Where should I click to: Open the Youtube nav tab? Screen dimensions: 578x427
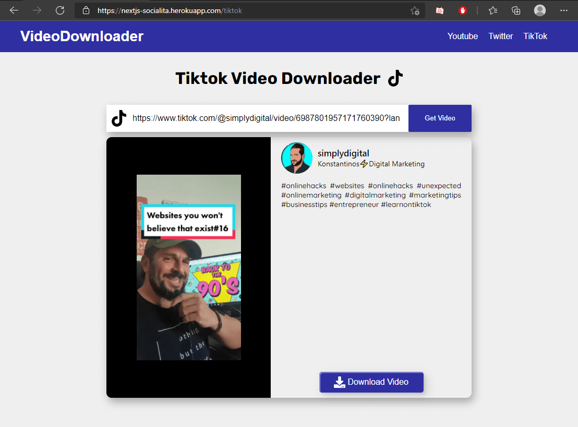click(x=463, y=36)
